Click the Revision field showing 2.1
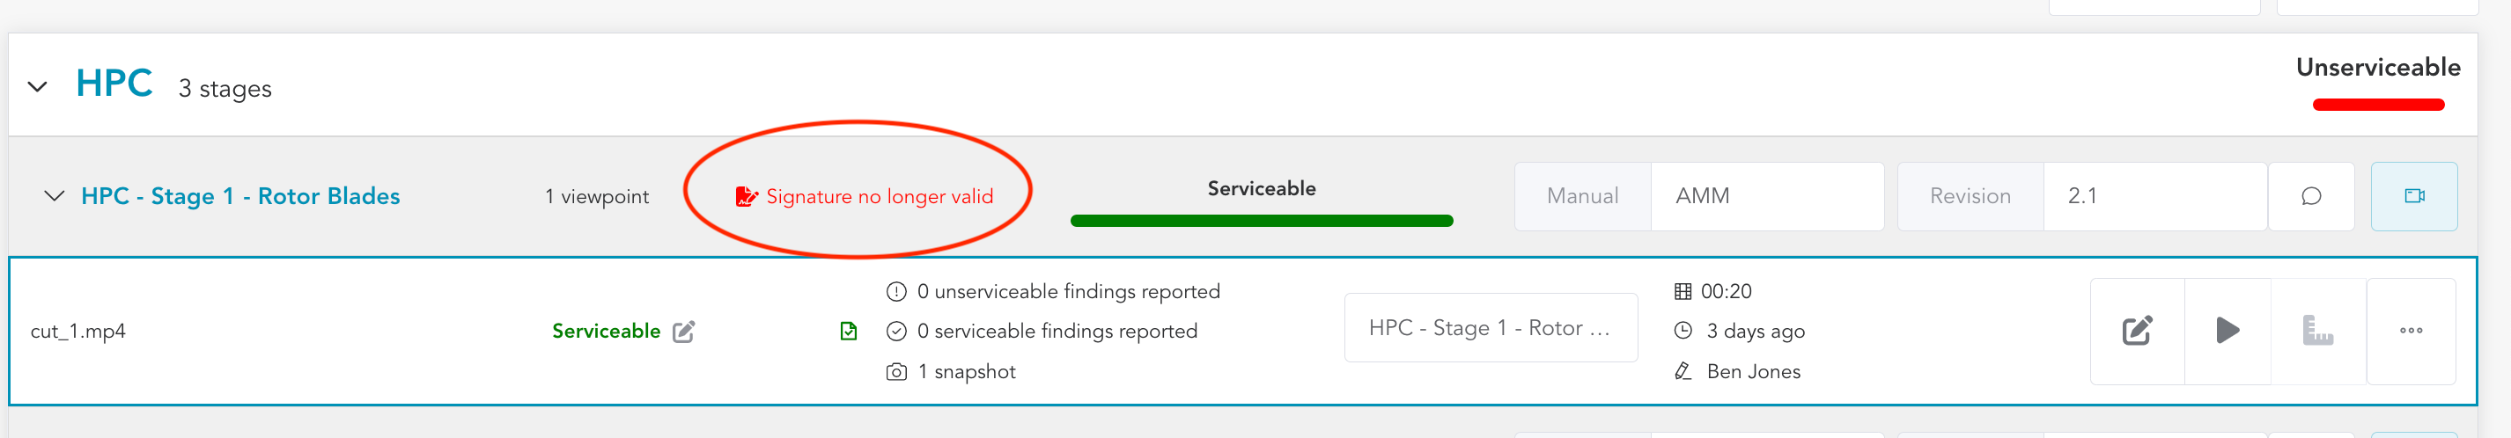Image resolution: width=2511 pixels, height=438 pixels. (2154, 197)
